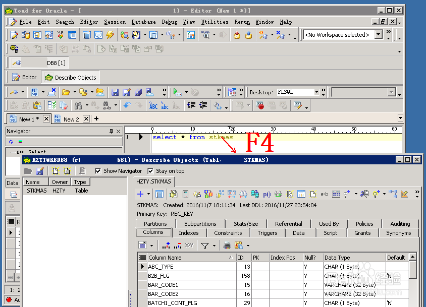Click the filter funnel icon in Columns toolbar
Image resolution: width=426 pixels, height=307 pixels.
point(205,245)
